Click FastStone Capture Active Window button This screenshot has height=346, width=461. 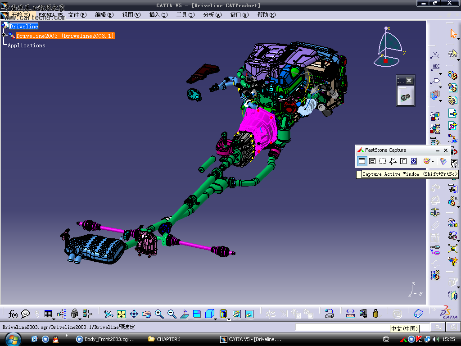(362, 161)
